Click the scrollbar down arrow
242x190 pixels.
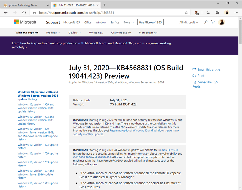(240, 188)
